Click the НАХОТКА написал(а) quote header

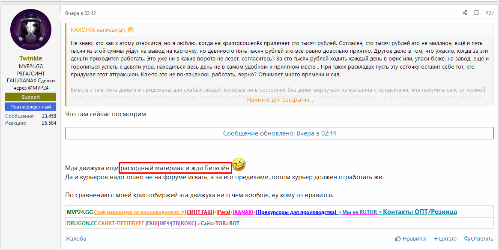pos(98,30)
